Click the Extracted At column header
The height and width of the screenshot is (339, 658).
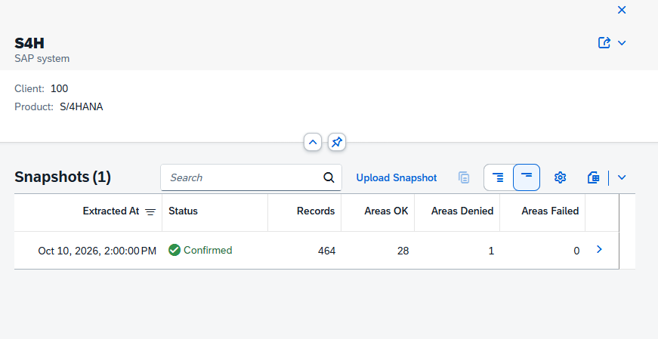click(x=88, y=213)
